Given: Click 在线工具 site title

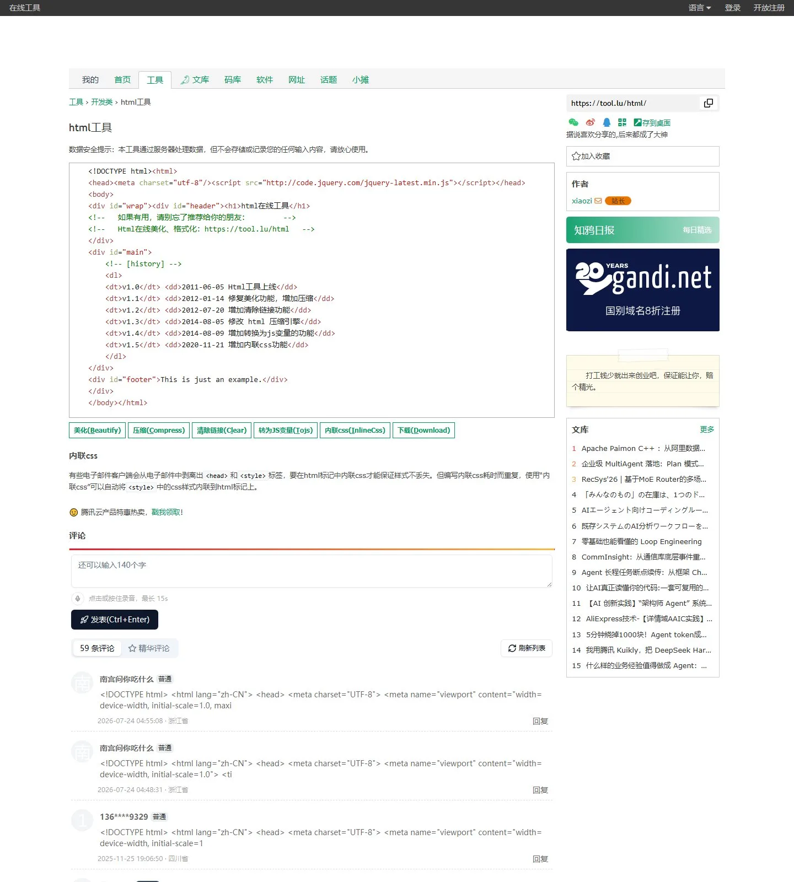Looking at the screenshot, I should click(25, 8).
